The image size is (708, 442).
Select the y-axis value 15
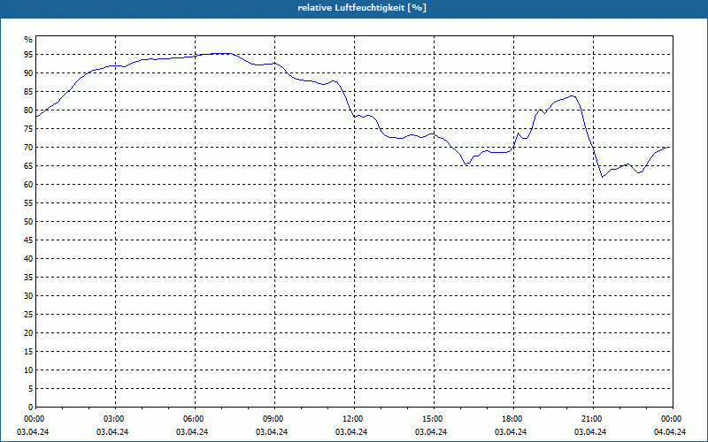point(28,351)
